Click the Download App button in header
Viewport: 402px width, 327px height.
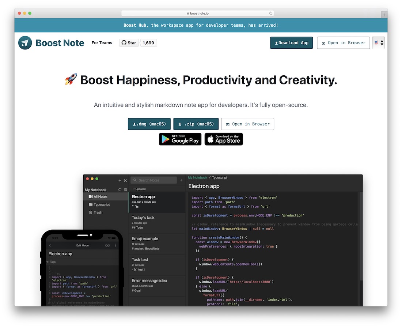click(291, 42)
